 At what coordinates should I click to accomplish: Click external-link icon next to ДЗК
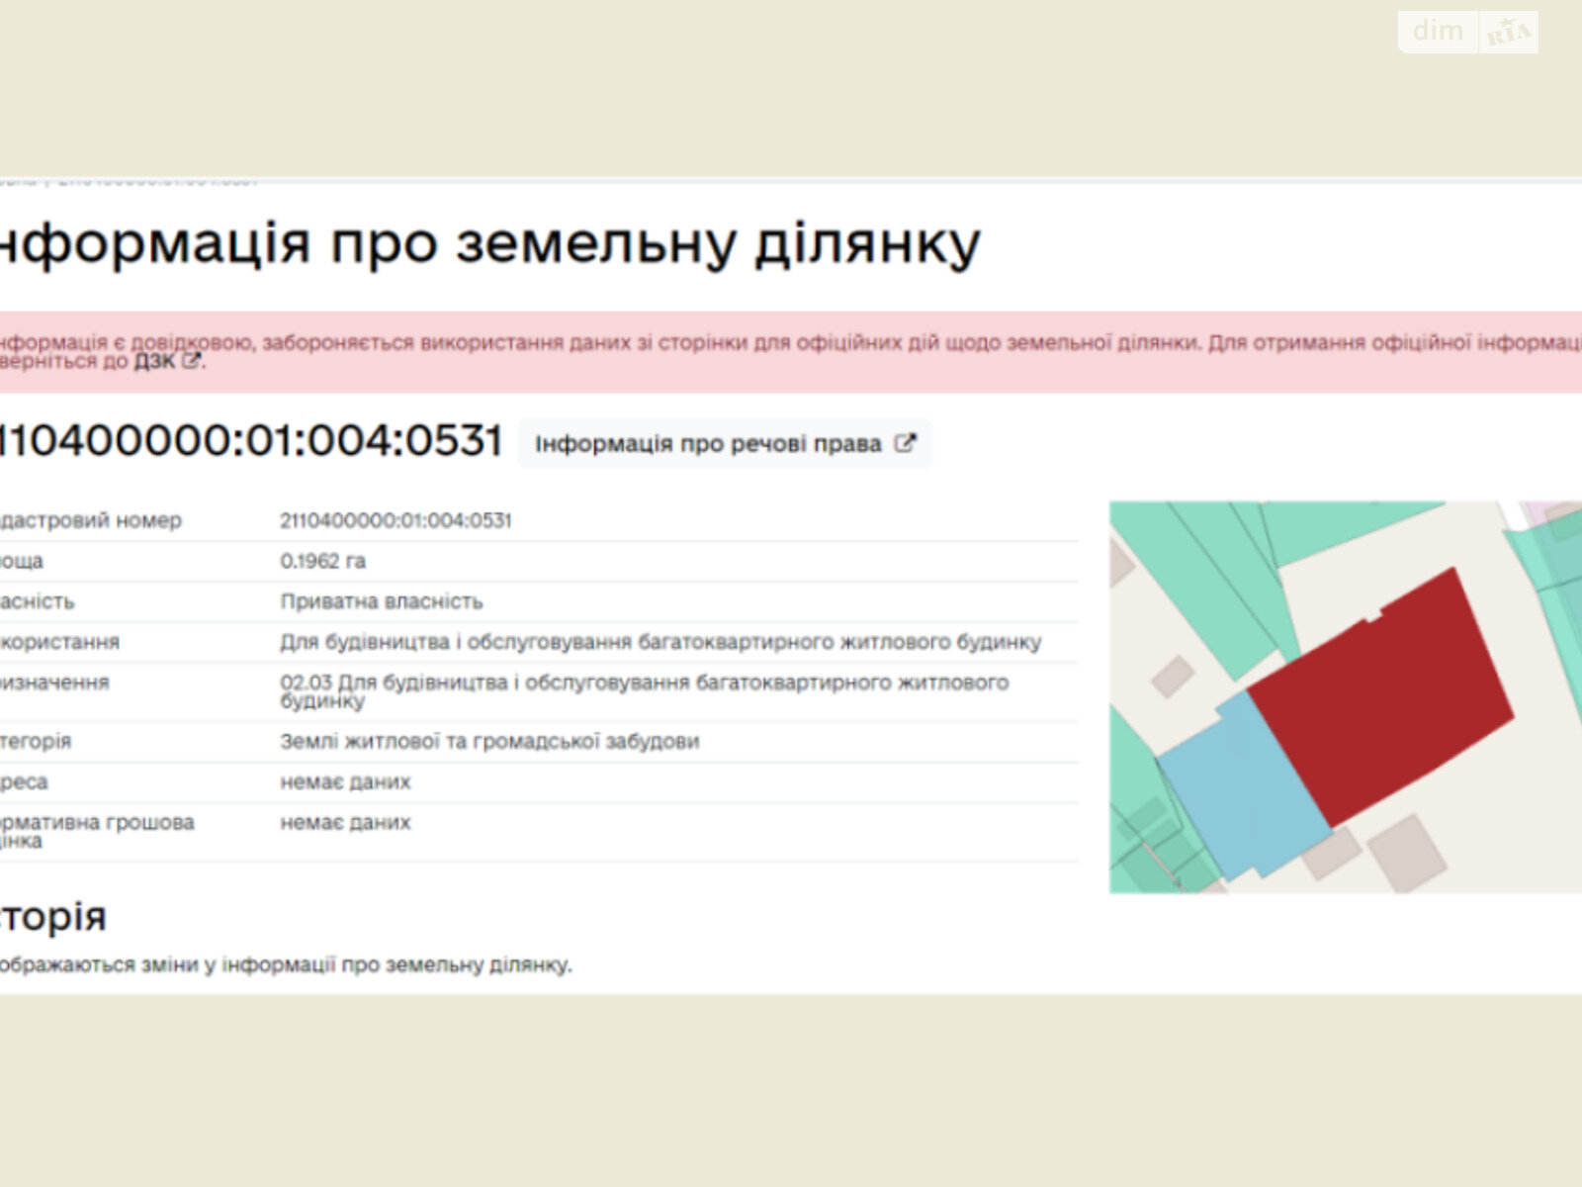[192, 362]
